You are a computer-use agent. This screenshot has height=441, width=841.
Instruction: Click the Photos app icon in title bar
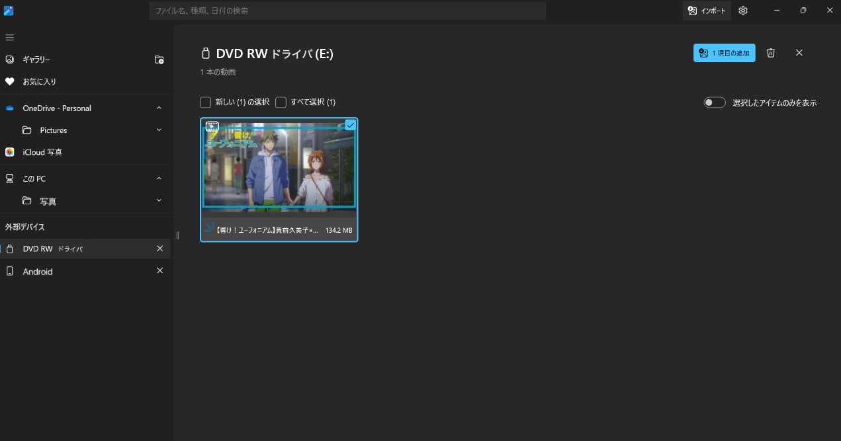9,11
